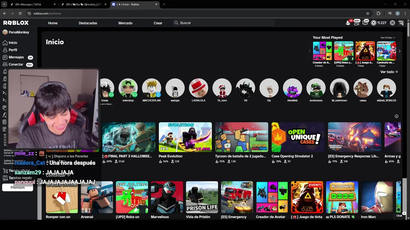Open friend watajai's avatar

pyautogui.click(x=175, y=88)
